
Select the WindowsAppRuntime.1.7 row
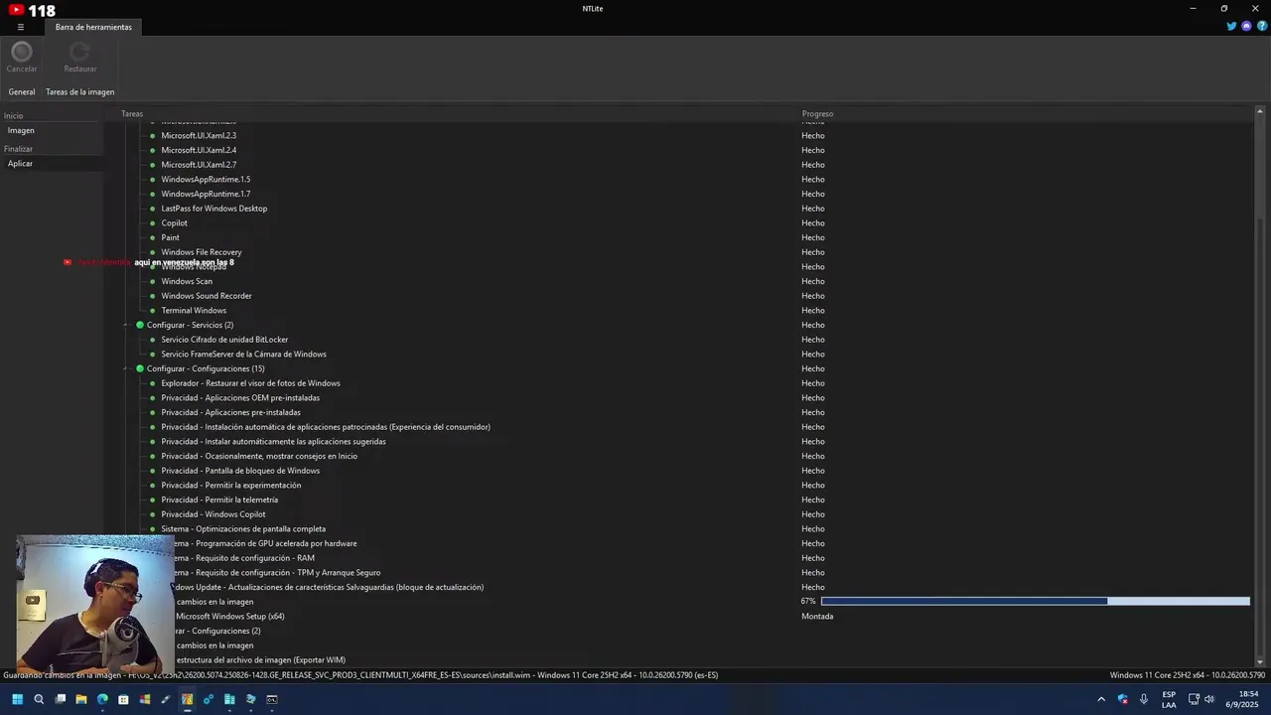click(x=206, y=194)
